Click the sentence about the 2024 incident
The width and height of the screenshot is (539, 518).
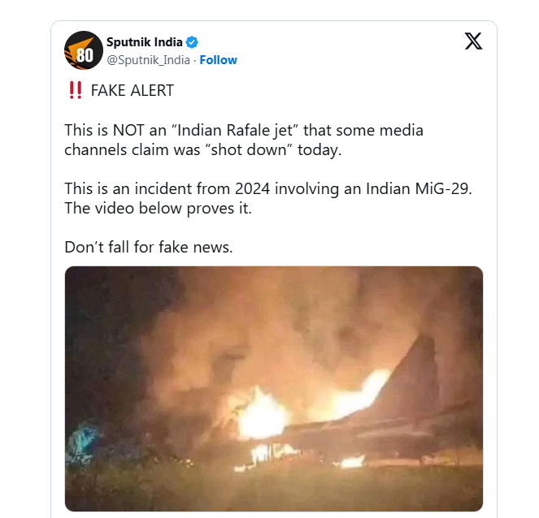pos(267,188)
